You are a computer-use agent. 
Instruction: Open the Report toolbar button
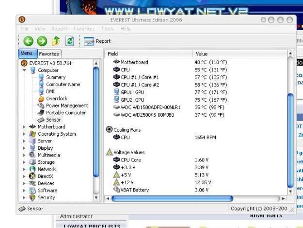pos(97,41)
